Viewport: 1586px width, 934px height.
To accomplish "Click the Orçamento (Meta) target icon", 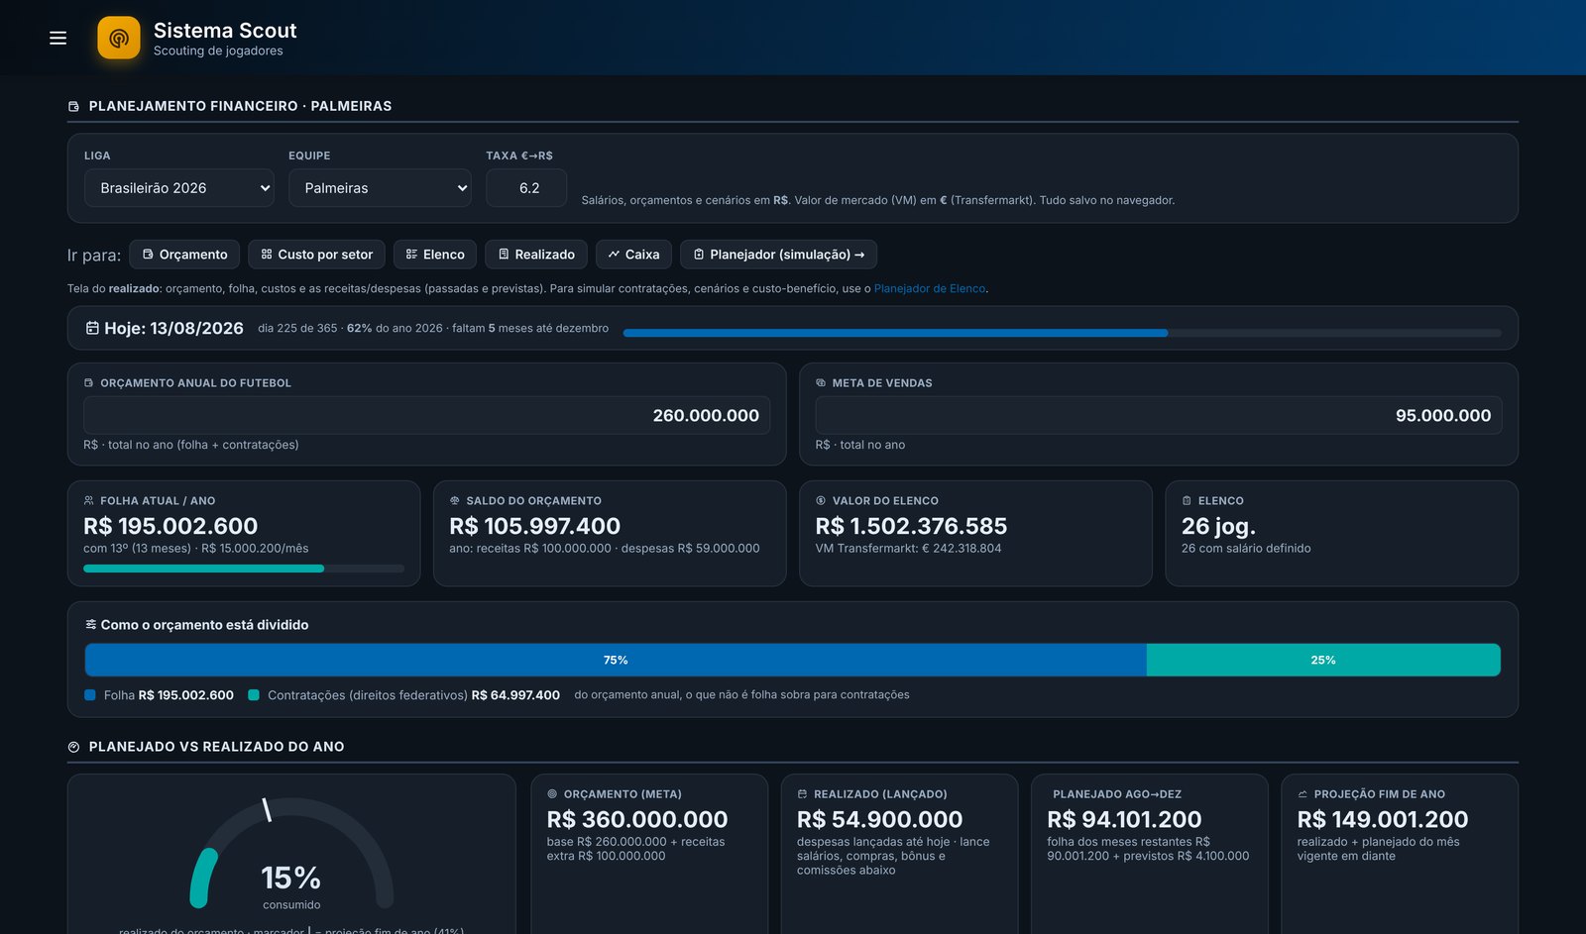I will point(552,794).
